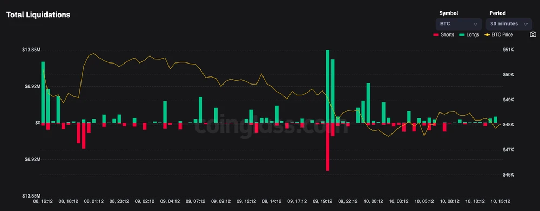Toggle the BTC Price legend line
This screenshot has height=211, width=540.
[498, 34]
